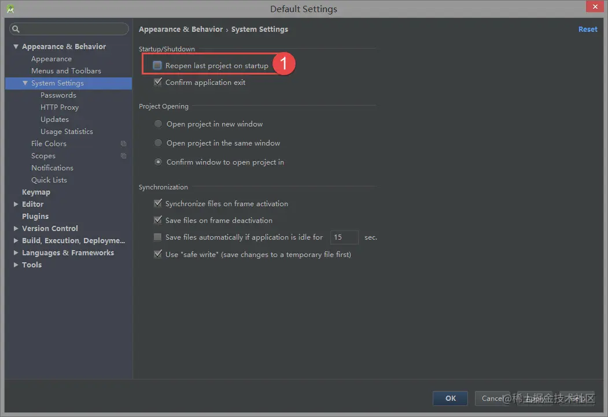The height and width of the screenshot is (417, 608).
Task: Expand the Editor node arrow
Action: (x=16, y=204)
